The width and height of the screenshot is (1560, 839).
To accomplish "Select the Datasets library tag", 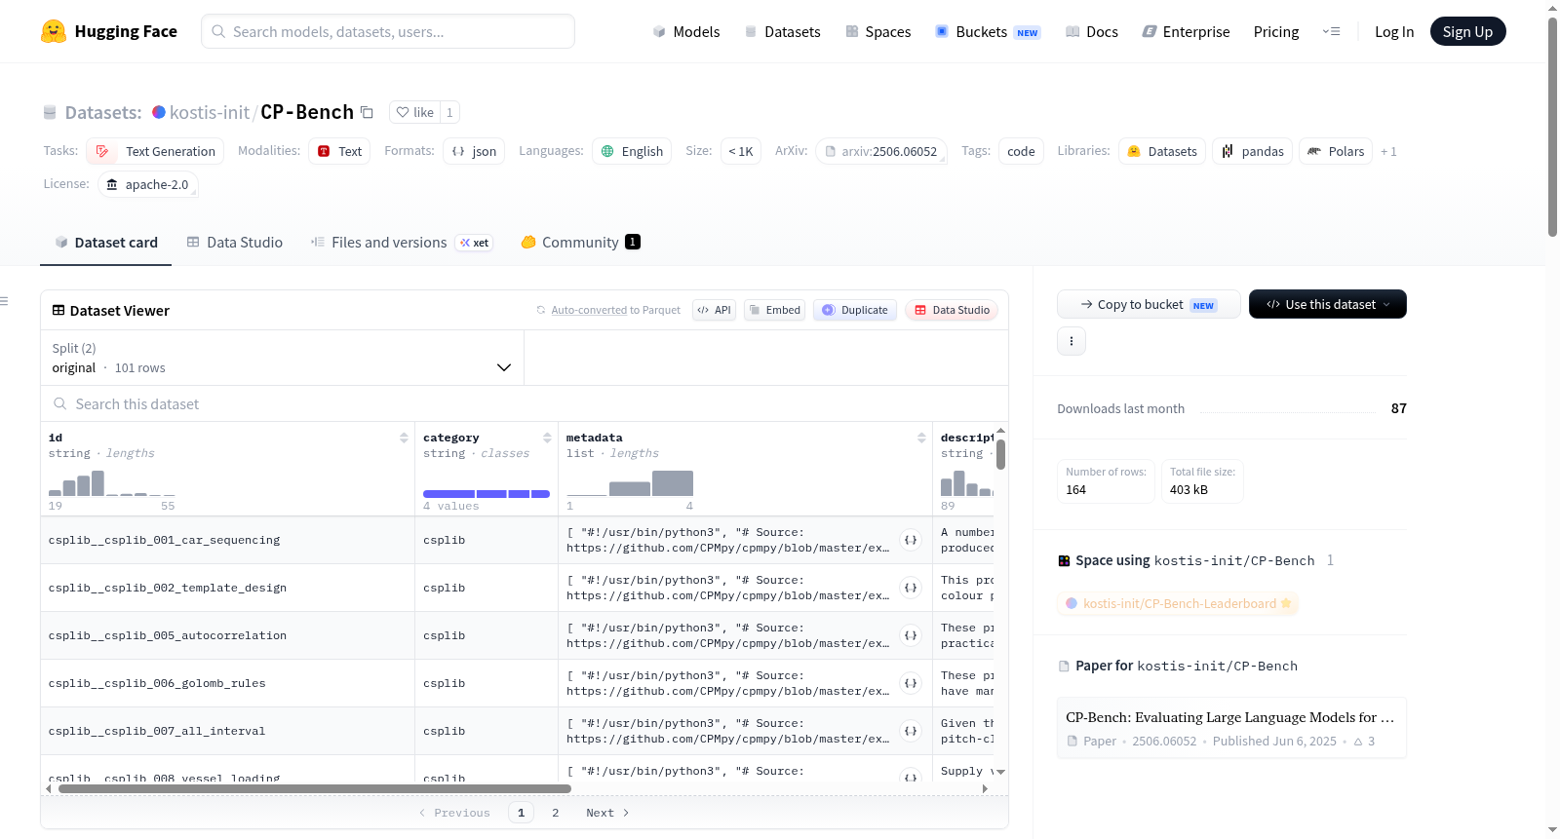I will [1162, 151].
